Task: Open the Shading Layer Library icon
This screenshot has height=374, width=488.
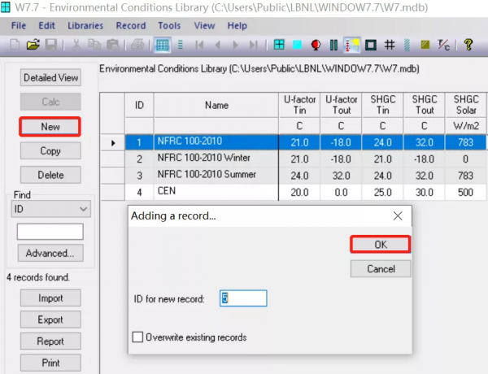Action: click(x=407, y=45)
